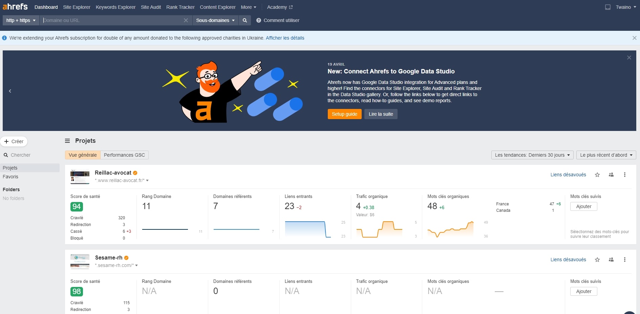Open the Sous-domaines mode dropdown
Viewport: 640px width, 314px height.
click(x=215, y=20)
